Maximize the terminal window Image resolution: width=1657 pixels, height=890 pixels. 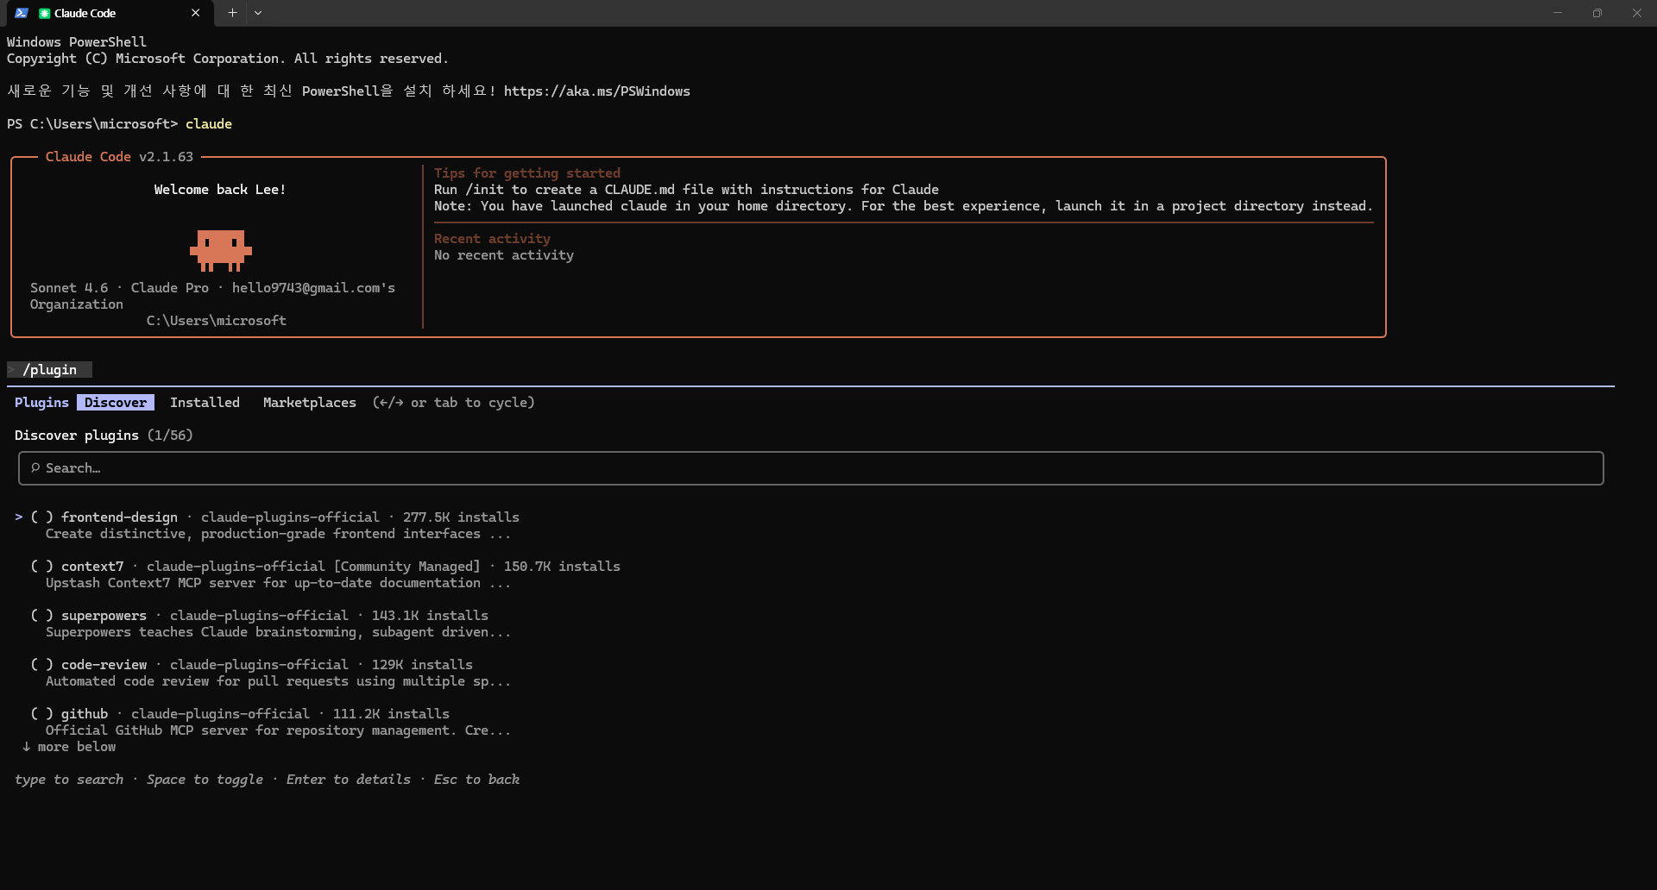click(x=1597, y=13)
